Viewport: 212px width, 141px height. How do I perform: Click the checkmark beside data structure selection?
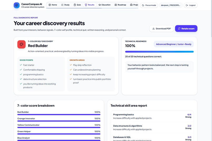click(21, 79)
